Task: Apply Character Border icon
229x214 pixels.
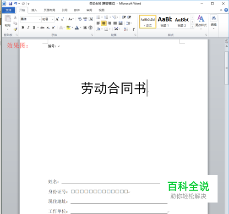Action: click(91, 19)
